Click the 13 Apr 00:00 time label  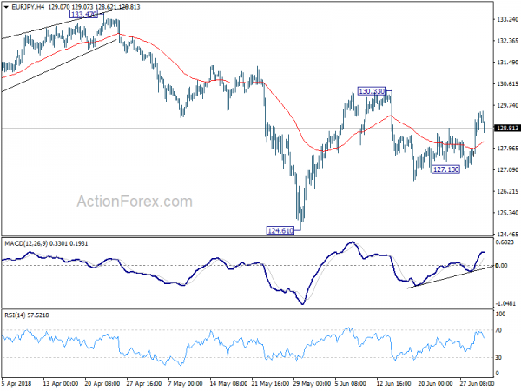[61, 384]
